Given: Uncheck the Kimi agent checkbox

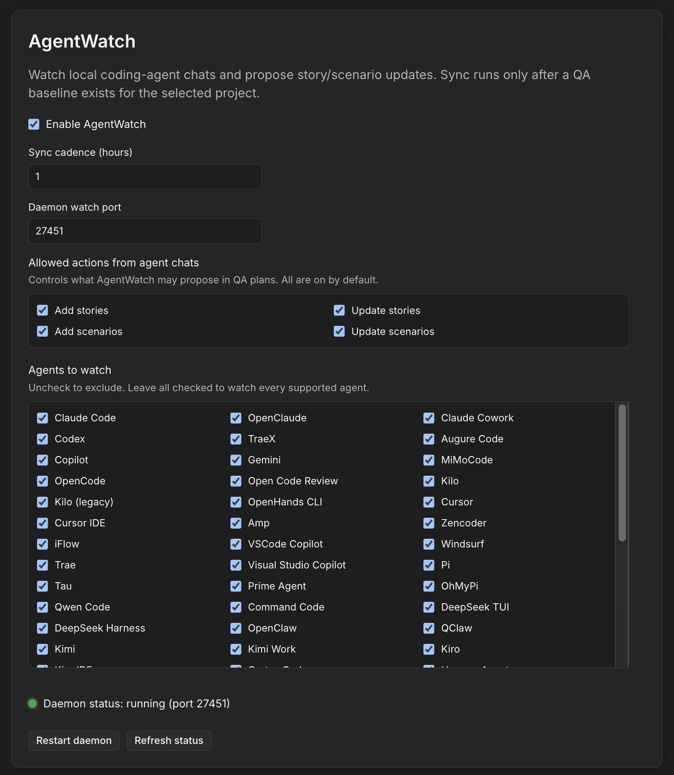Looking at the screenshot, I should click(43, 649).
